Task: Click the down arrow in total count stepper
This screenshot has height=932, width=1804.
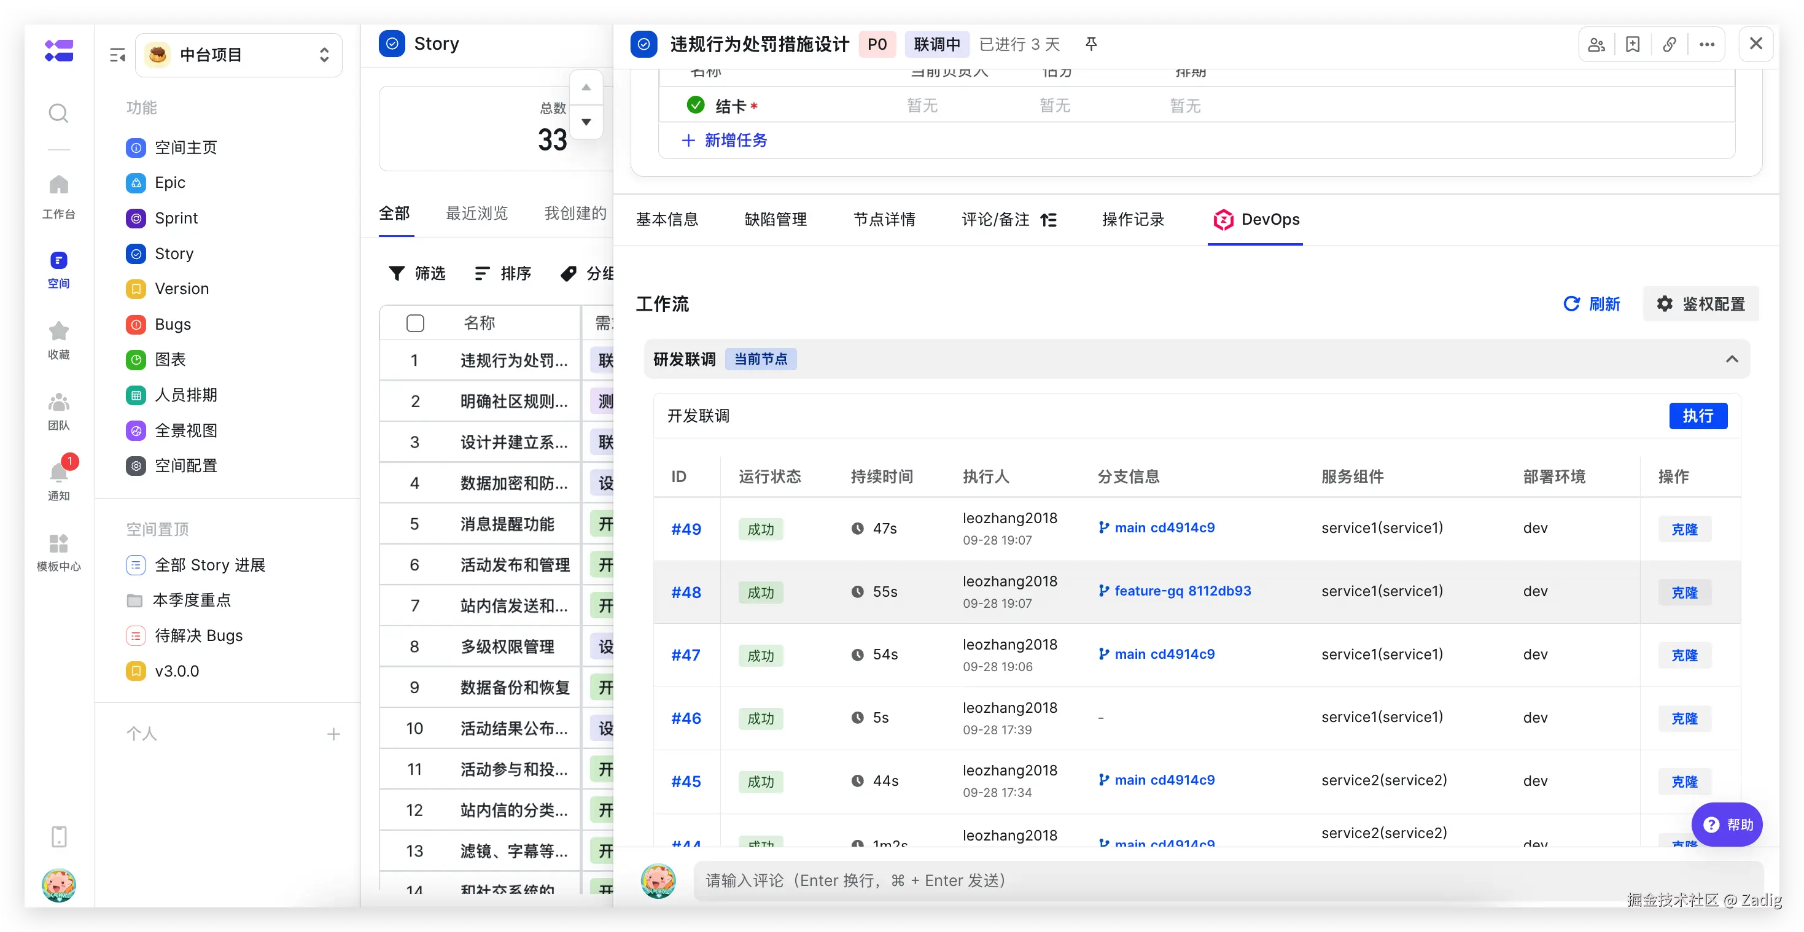Action: 586,122
